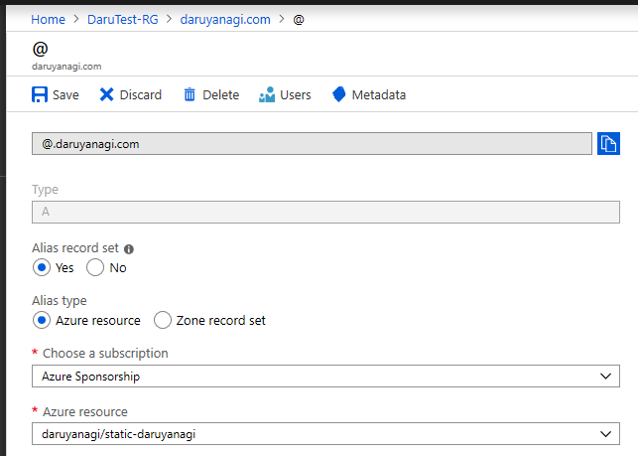This screenshot has height=456, width=638.
Task: Click the current @ breadcrumb item
Action: [x=299, y=19]
